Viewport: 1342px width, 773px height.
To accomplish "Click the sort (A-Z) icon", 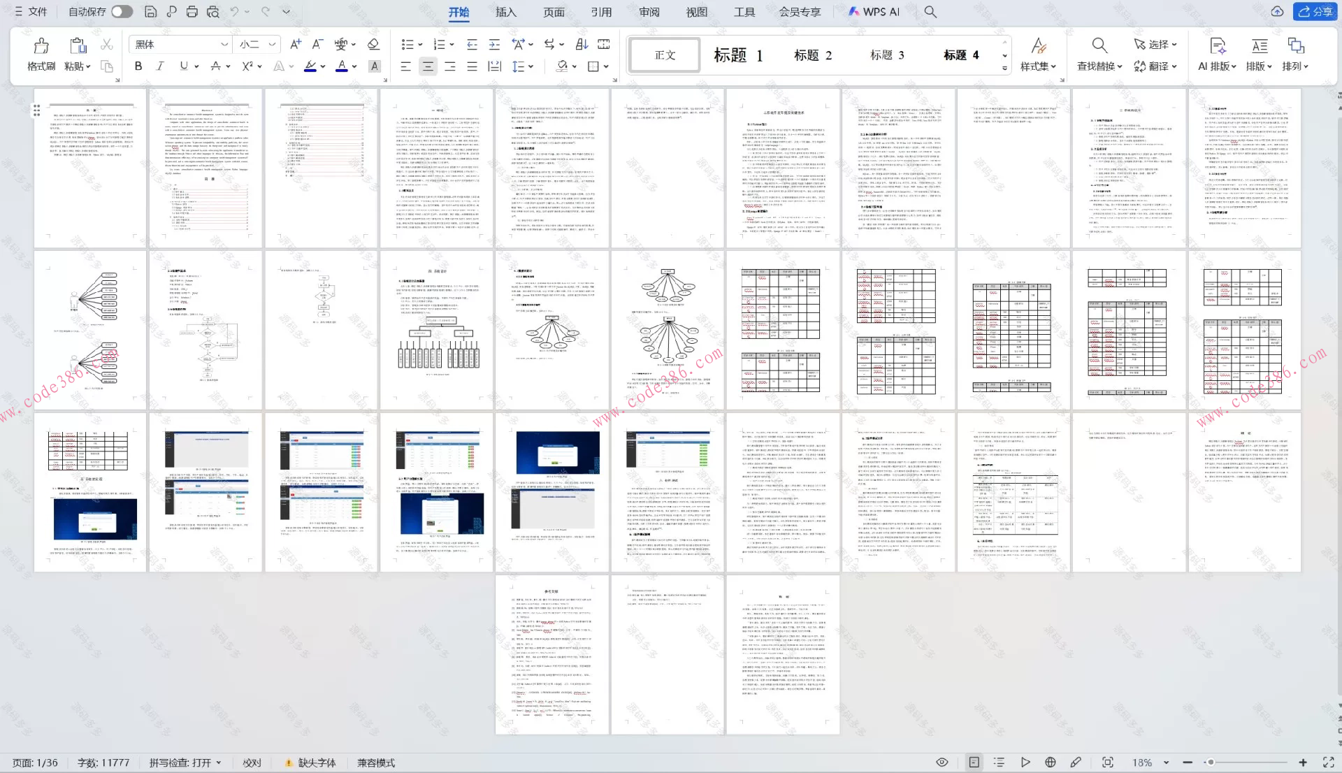I will point(582,44).
